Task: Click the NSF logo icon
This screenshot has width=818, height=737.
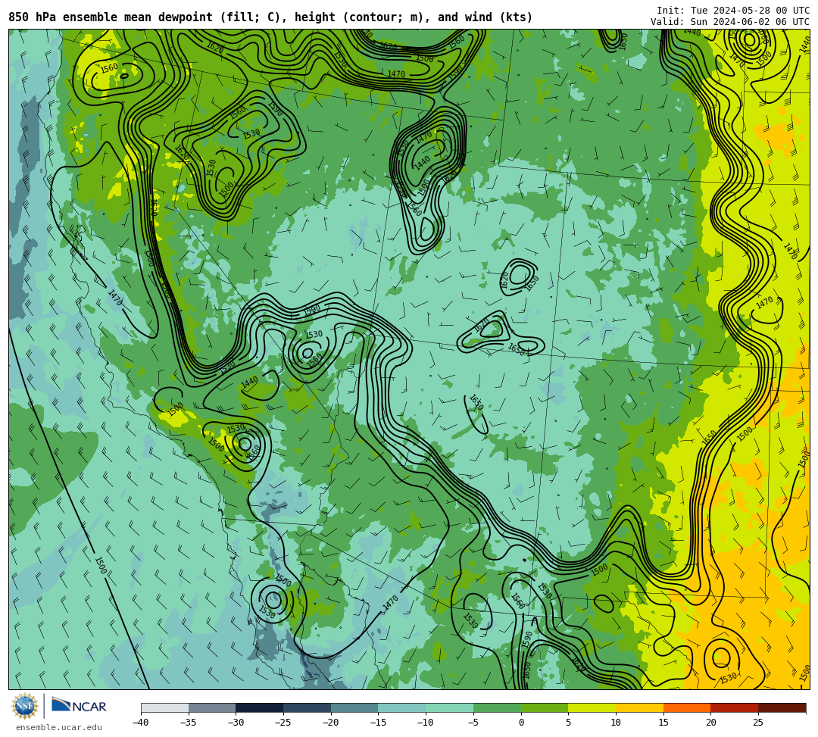Action: 25,706
